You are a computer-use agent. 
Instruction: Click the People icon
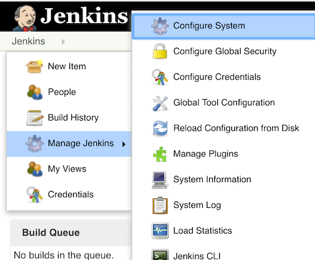click(x=35, y=92)
